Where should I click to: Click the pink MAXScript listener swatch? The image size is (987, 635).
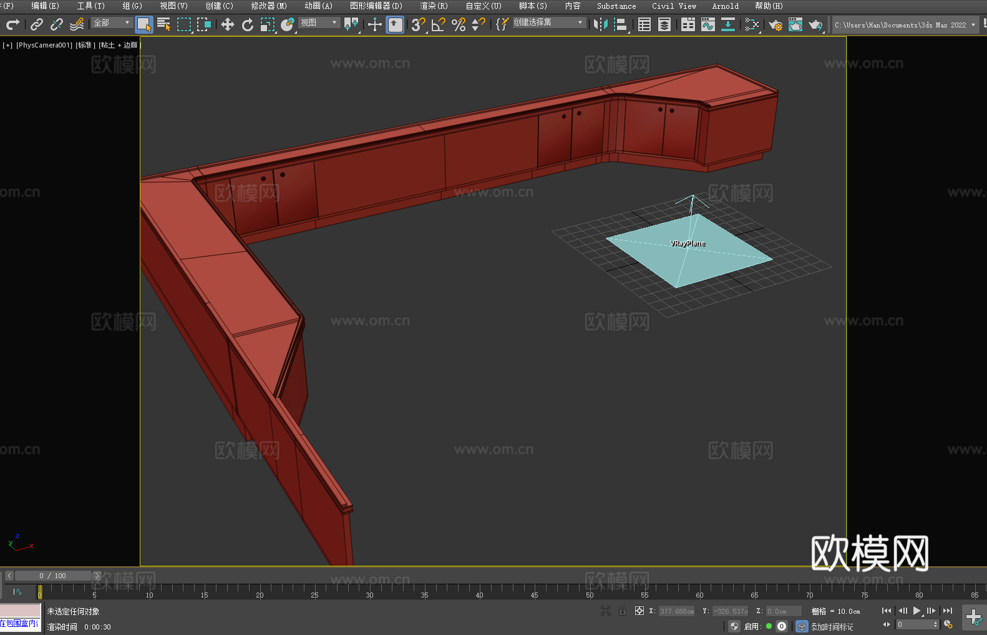[21, 610]
